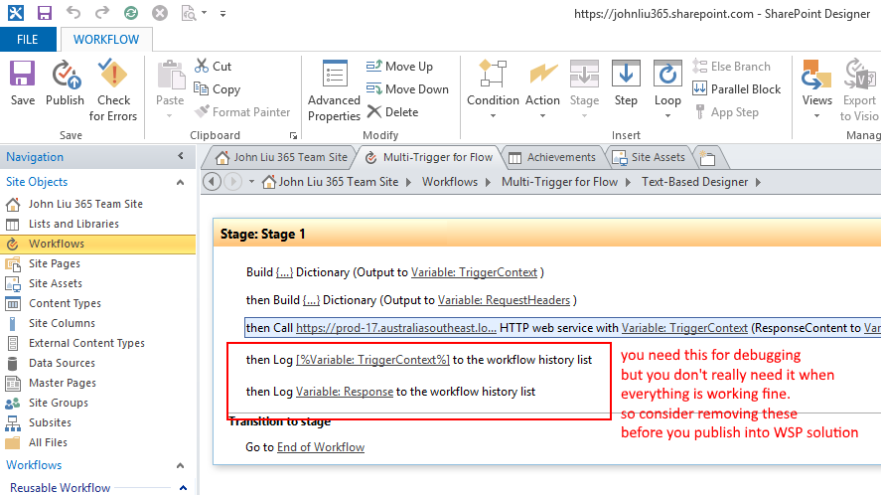Screen dimensions: 881x495
Task: Open the FILE tab
Action: tap(28, 40)
